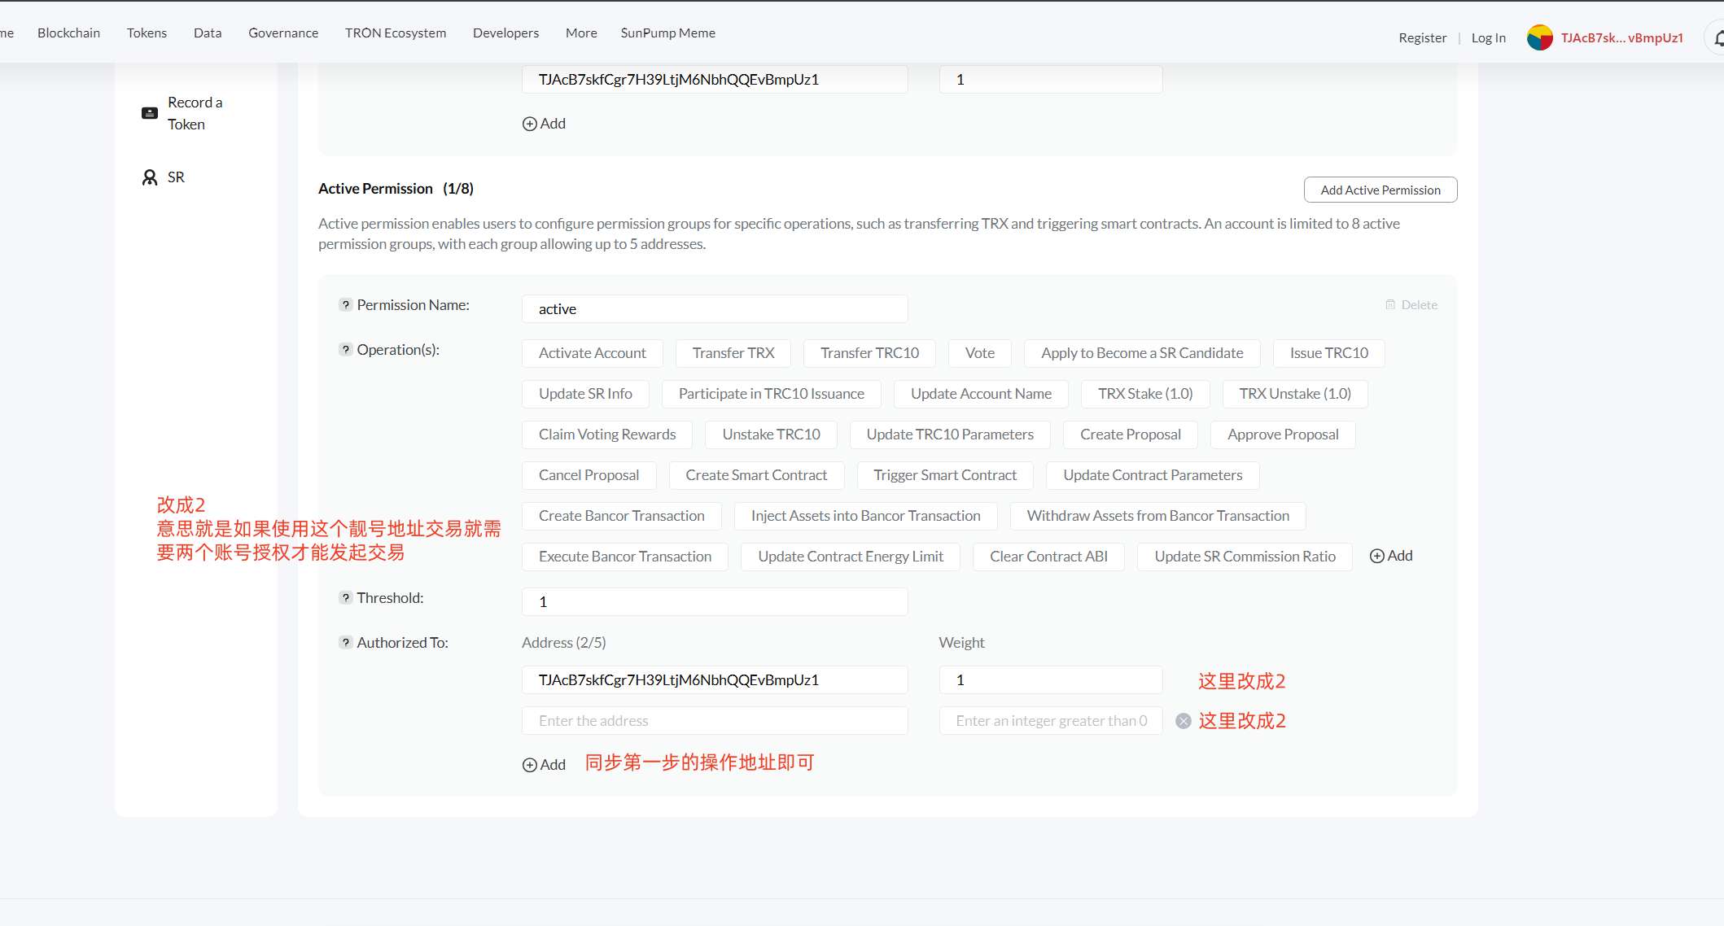
Task: Add another operation with plus Add
Action: pyautogui.click(x=1391, y=556)
